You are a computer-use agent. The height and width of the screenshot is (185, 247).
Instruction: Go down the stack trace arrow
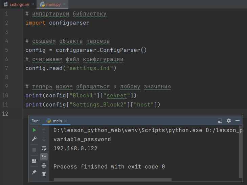pos(44,139)
